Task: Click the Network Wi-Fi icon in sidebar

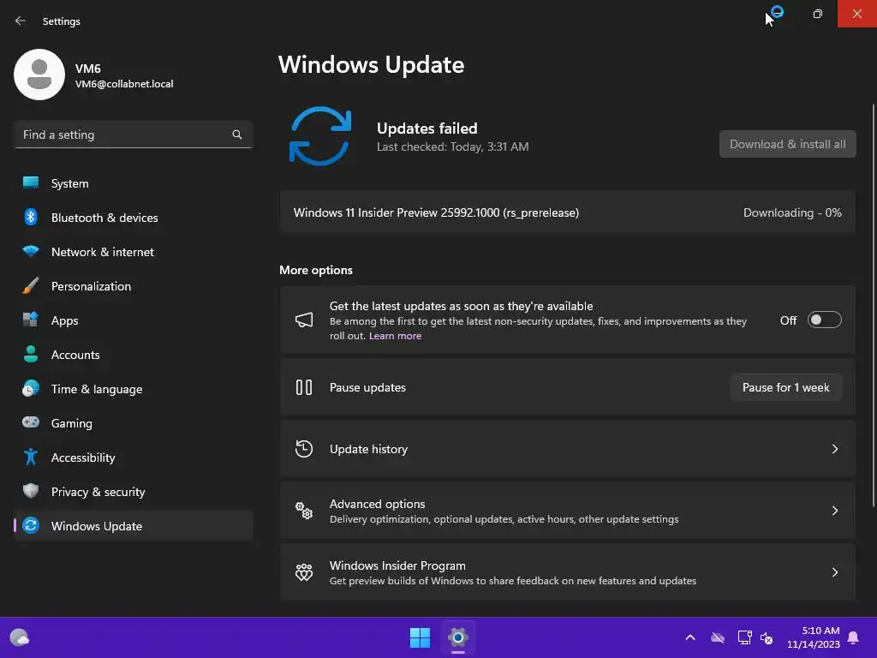Action: click(x=31, y=251)
